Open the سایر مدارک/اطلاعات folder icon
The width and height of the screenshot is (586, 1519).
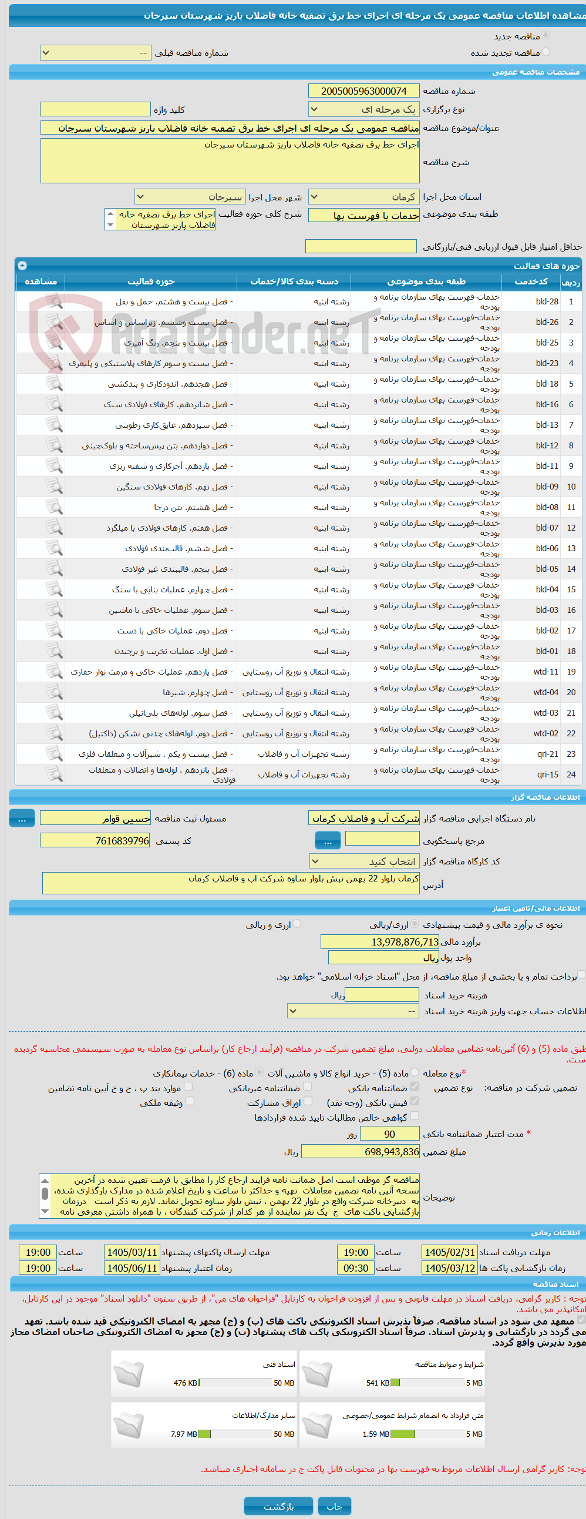click(129, 1426)
